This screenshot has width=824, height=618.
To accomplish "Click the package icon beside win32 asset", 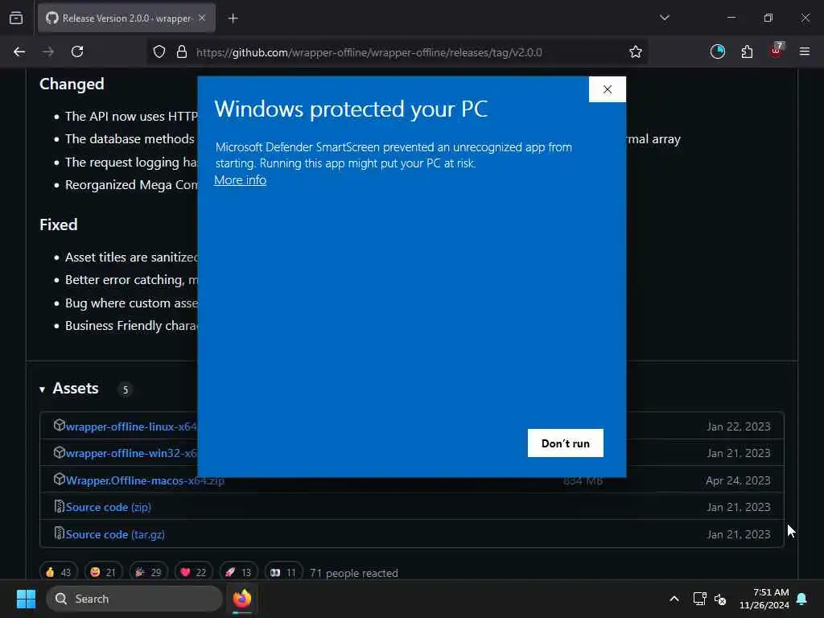I will point(60,452).
